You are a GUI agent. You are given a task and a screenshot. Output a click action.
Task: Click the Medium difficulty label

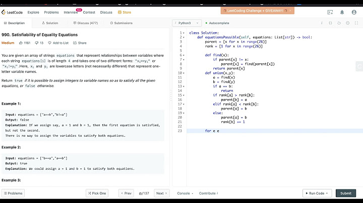pos(8,43)
